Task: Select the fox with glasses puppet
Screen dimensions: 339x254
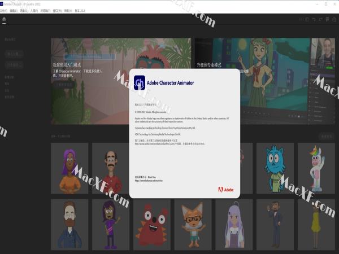Action: [x=193, y=225]
